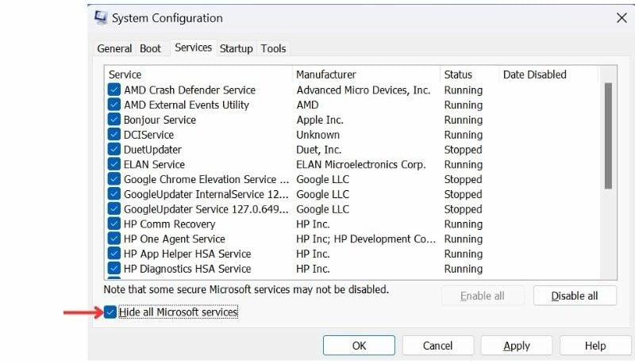Open the Boot tab
635x363 pixels.
click(x=150, y=48)
